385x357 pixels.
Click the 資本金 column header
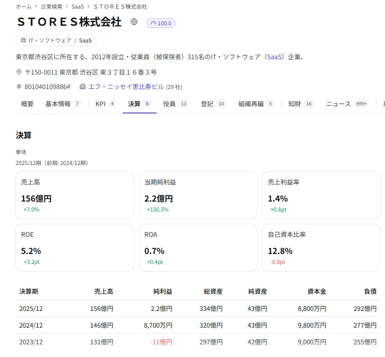click(x=317, y=291)
